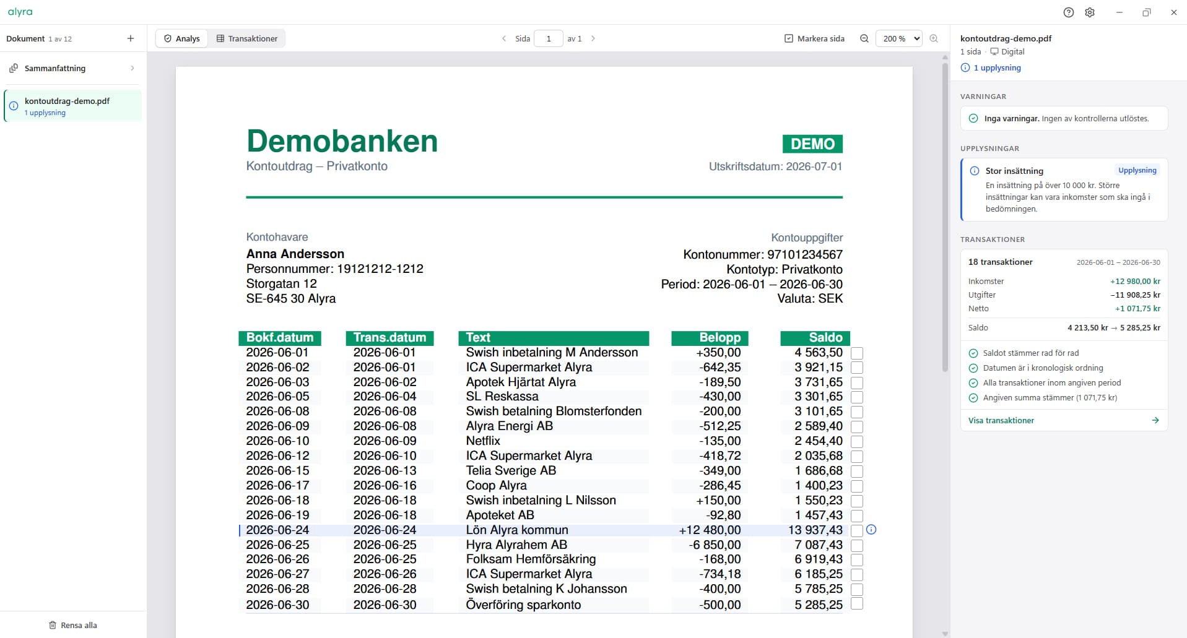Zoom out with magnifier minus icon
The width and height of the screenshot is (1187, 638).
(864, 38)
